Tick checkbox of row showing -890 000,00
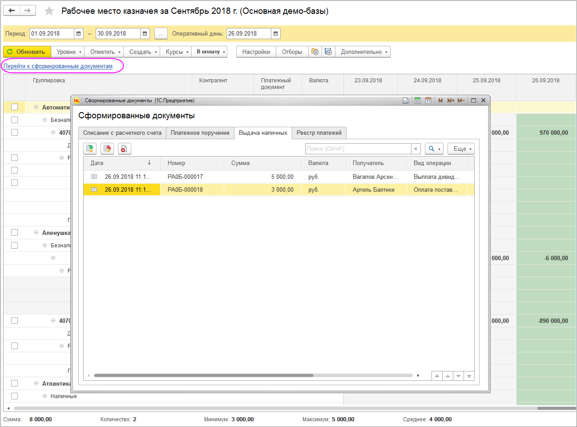Image resolution: width=577 pixels, height=427 pixels. tap(14, 321)
